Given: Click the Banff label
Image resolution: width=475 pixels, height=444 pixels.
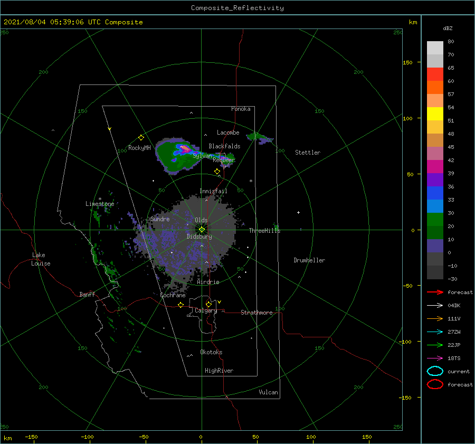Looking at the screenshot, I should 87,295.
